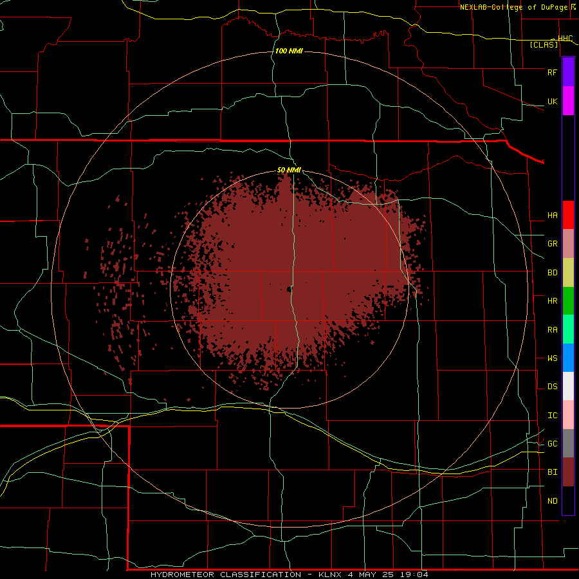Click the HR legend label

[553, 301]
